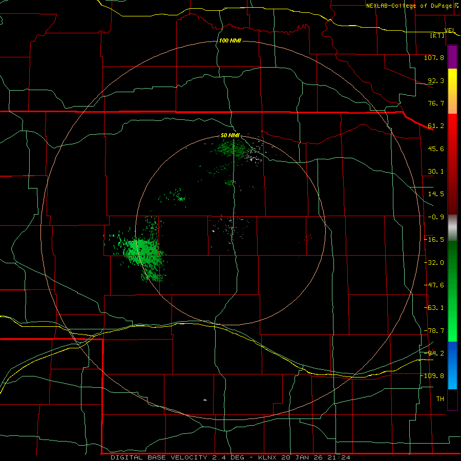Click the gray-white echo cluster at radar center

point(231,229)
